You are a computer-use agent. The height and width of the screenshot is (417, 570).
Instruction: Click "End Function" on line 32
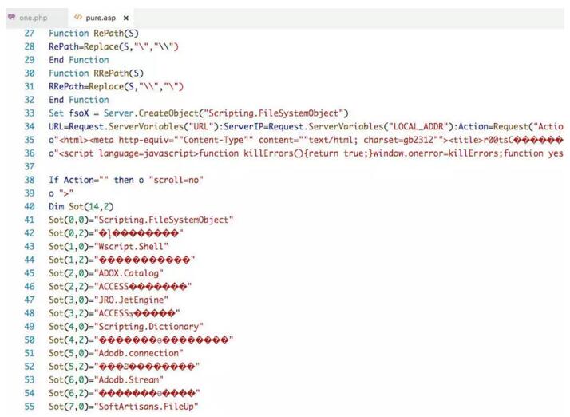point(79,100)
